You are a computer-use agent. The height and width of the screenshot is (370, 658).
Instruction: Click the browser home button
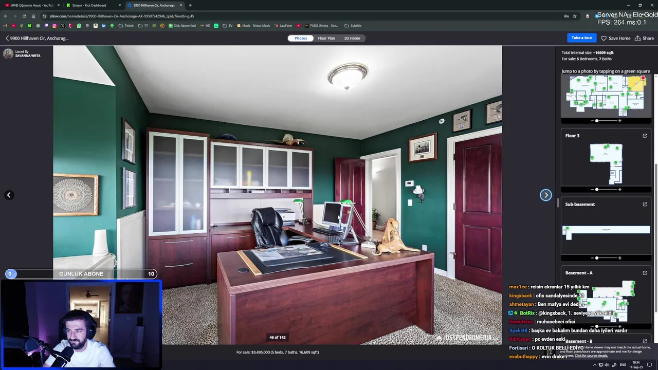(x=33, y=16)
